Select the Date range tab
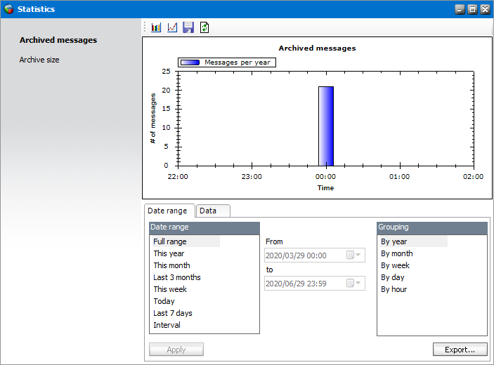The height and width of the screenshot is (365, 494). (167, 211)
